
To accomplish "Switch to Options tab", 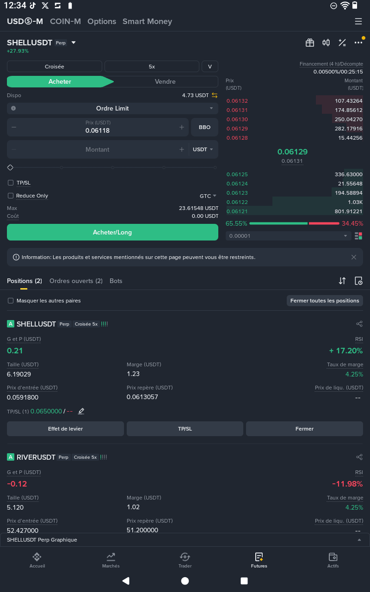I will (x=102, y=21).
